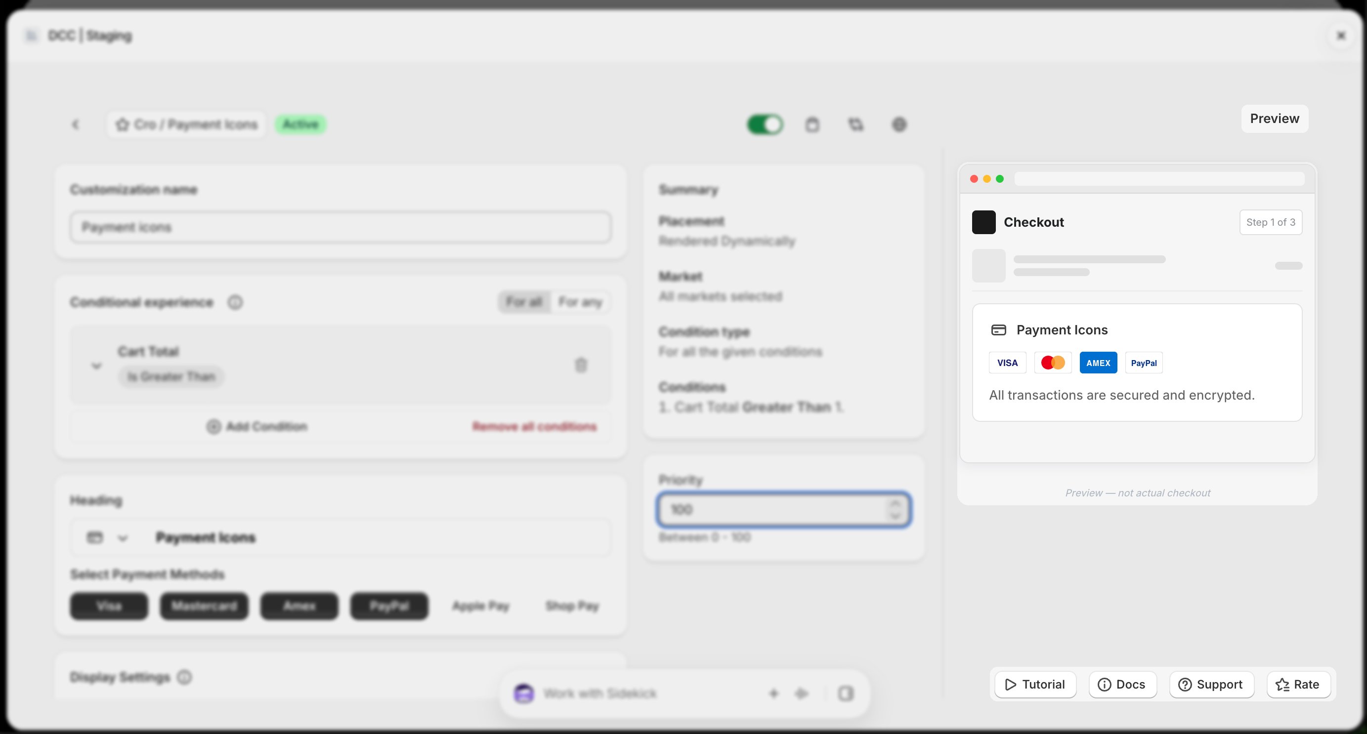
Task: Click the info icon beside Display Settings
Action: [184, 677]
